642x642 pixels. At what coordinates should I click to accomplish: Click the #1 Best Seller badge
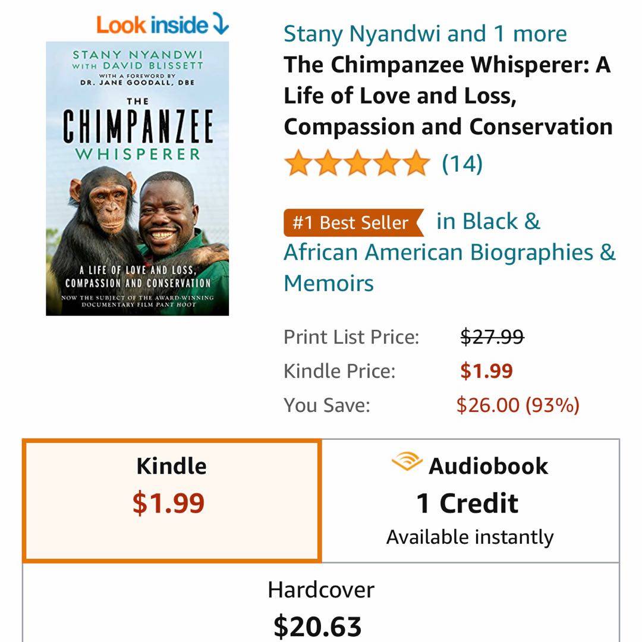[353, 222]
